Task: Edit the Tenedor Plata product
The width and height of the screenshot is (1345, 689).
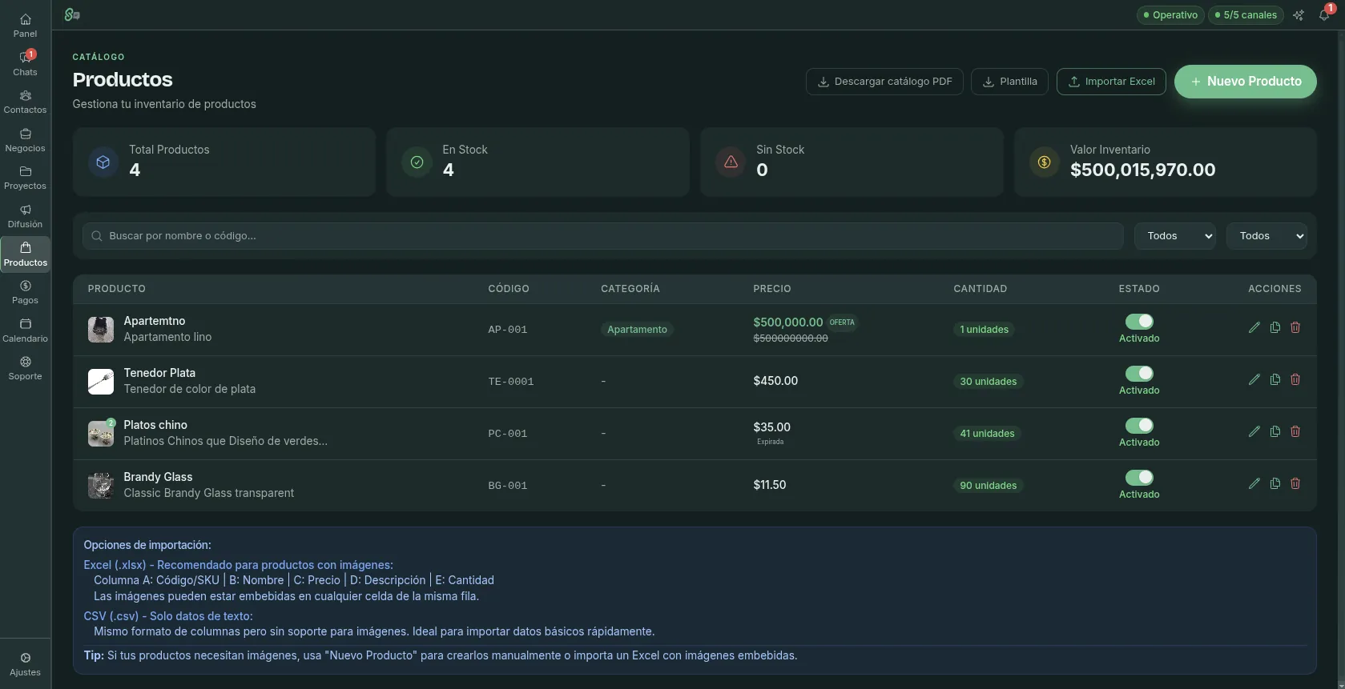Action: 1254,379
